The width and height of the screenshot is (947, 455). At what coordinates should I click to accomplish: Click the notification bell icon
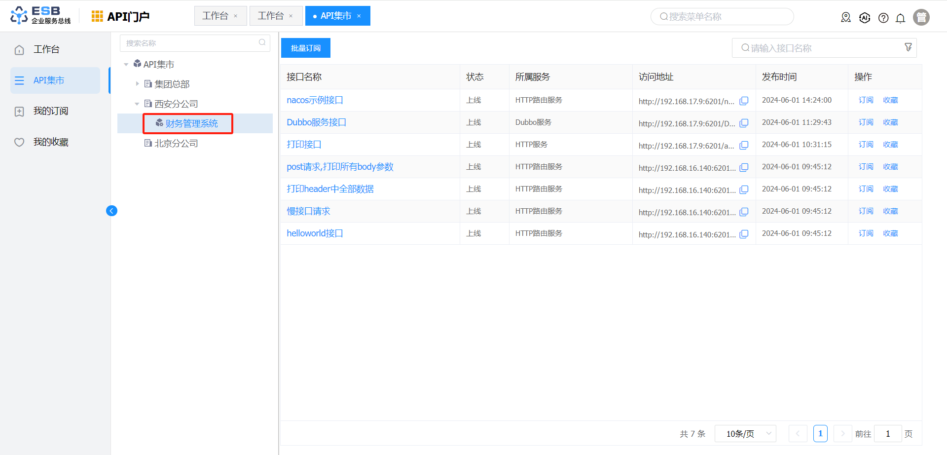pyautogui.click(x=900, y=18)
